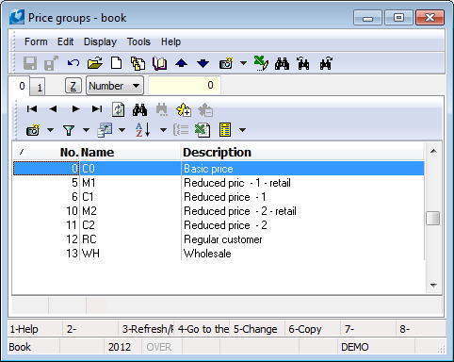This screenshot has height=362, width=454.
Task: Click the open book icon
Action: pos(159,63)
